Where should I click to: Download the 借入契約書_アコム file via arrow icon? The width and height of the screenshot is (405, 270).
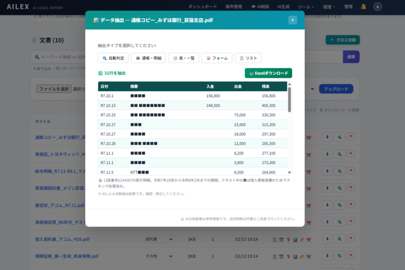(x=327, y=239)
